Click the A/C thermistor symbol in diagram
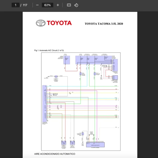Screen dimensions: 158x158 pyautogui.click(x=72, y=143)
